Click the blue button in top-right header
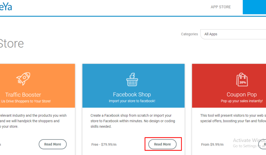This screenshot has width=266, height=155. point(254,7)
